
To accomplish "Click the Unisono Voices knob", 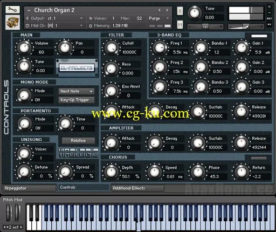I will point(24,153).
